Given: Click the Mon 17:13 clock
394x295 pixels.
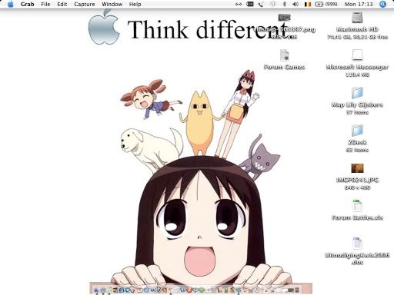Looking at the screenshot, I should click(359, 4).
